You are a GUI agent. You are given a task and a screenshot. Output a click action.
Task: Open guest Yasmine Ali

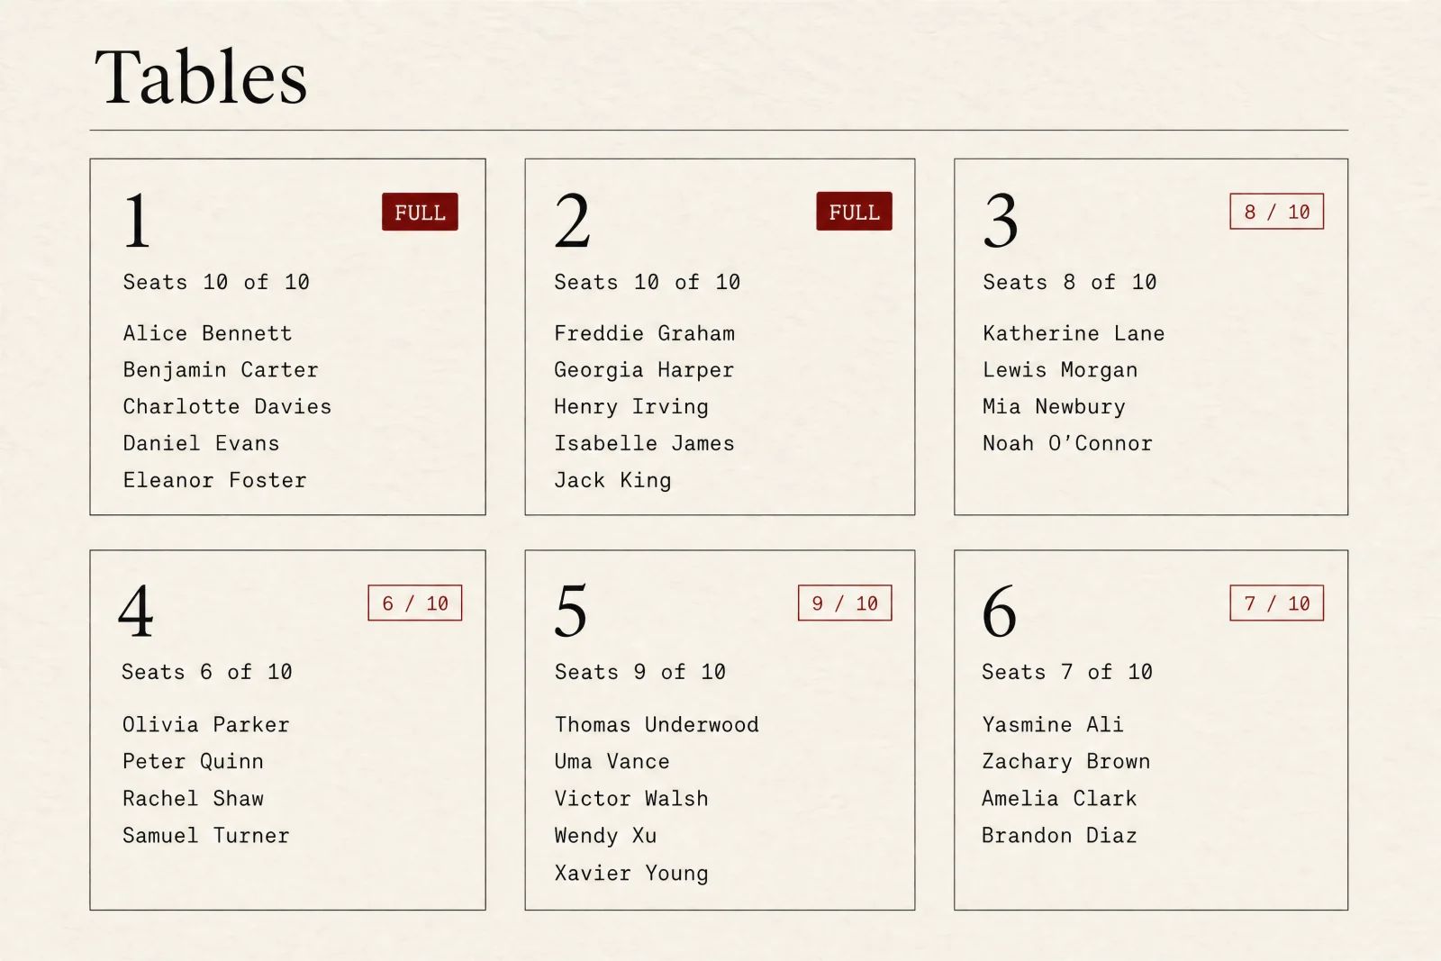1053,724
